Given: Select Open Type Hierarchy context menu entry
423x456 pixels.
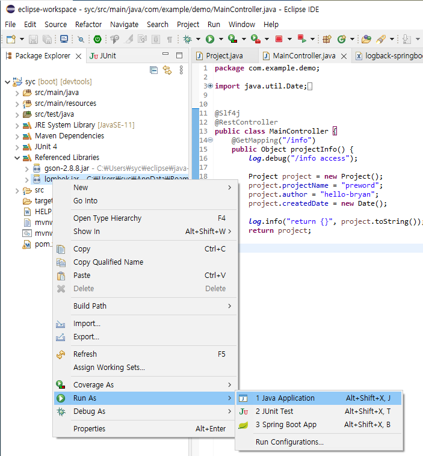Looking at the screenshot, I should click(x=146, y=218).
